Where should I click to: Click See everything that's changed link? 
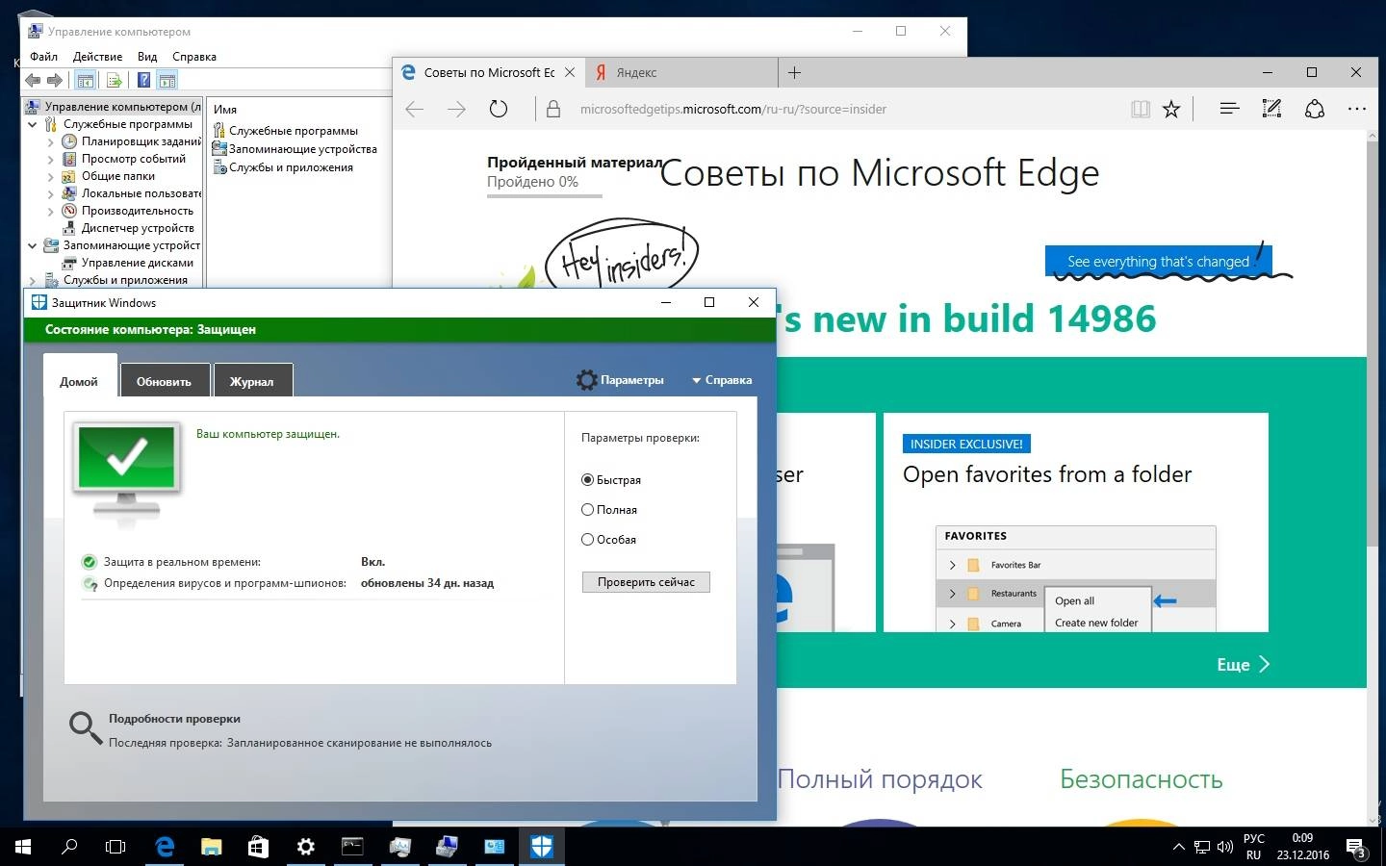tap(1158, 261)
